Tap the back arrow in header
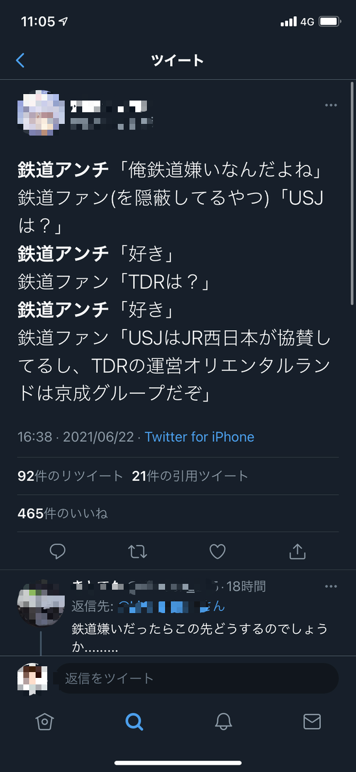Viewport: 356px width, 772px height. pos(20,60)
